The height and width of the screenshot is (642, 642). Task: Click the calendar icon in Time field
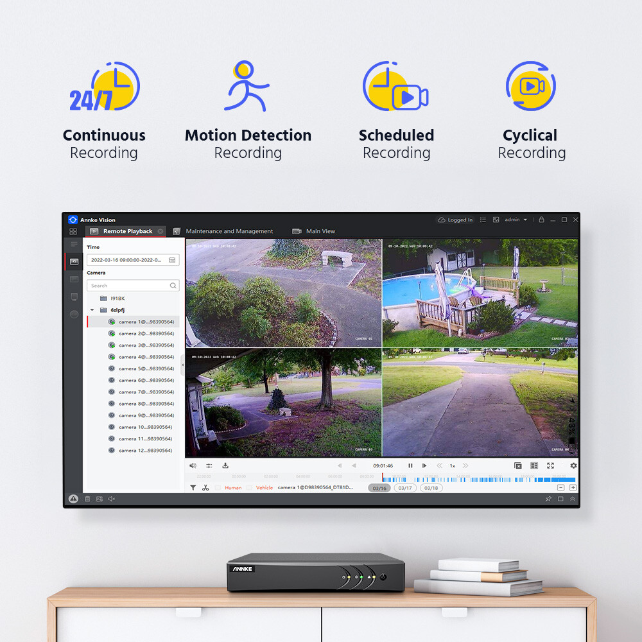pos(172,260)
